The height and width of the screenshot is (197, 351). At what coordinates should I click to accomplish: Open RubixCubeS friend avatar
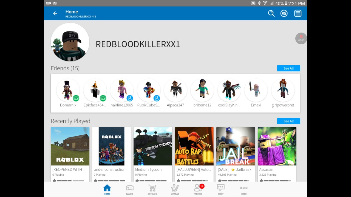tap(149, 90)
